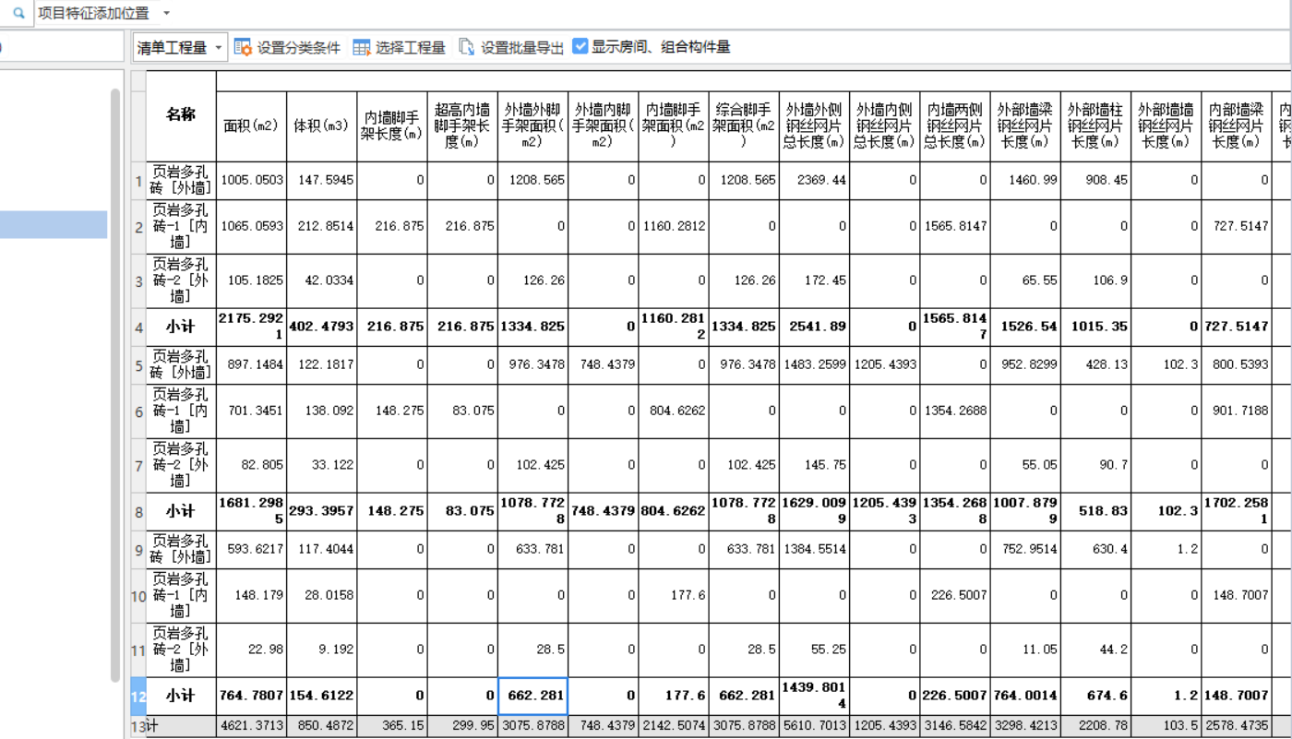Select the highlighted item in left panel
The image size is (1292, 739).
54,224
